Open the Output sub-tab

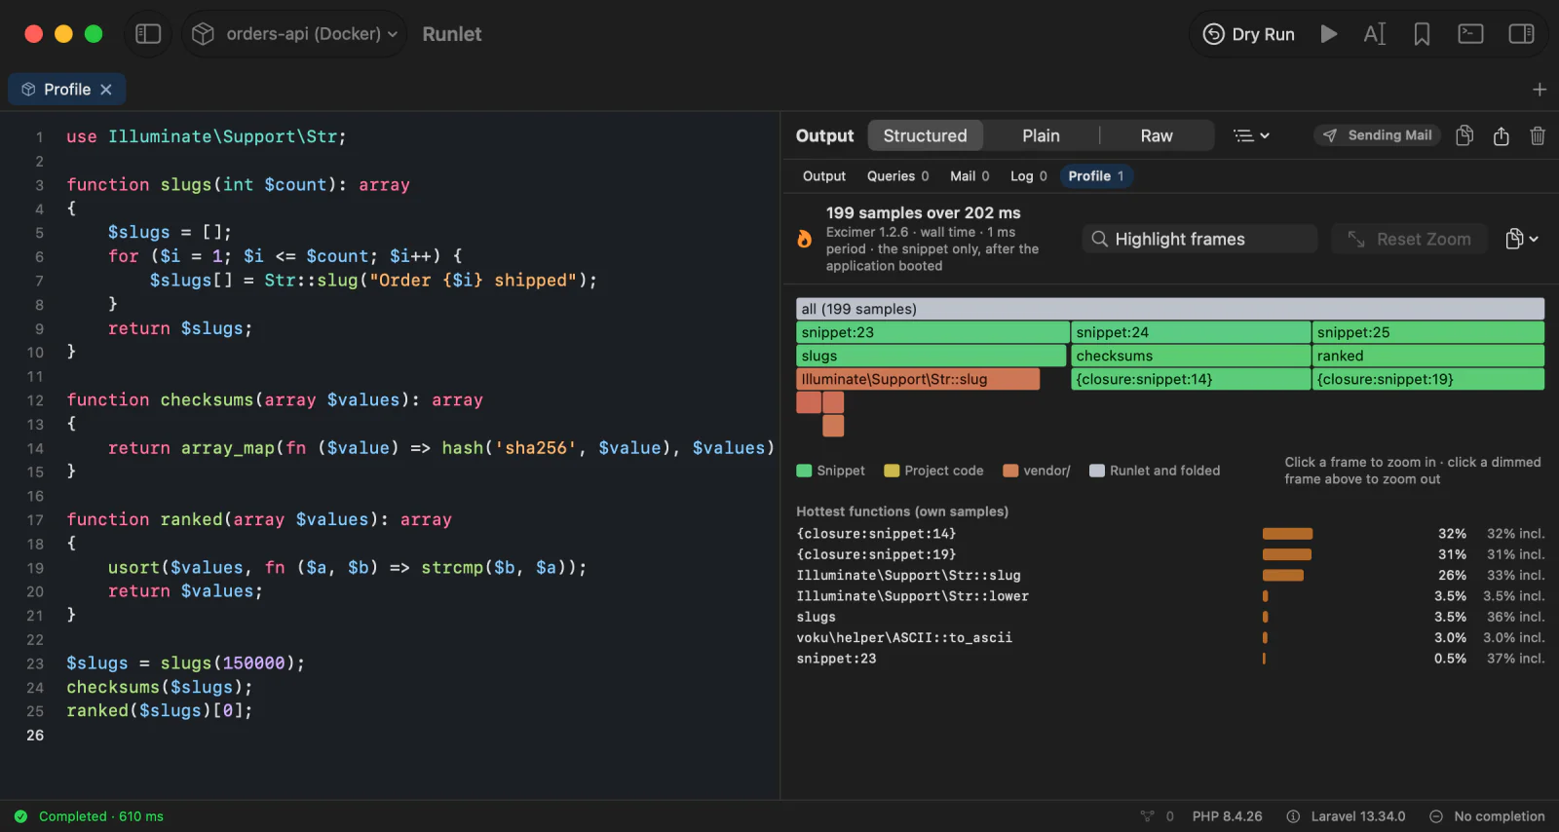824,176
